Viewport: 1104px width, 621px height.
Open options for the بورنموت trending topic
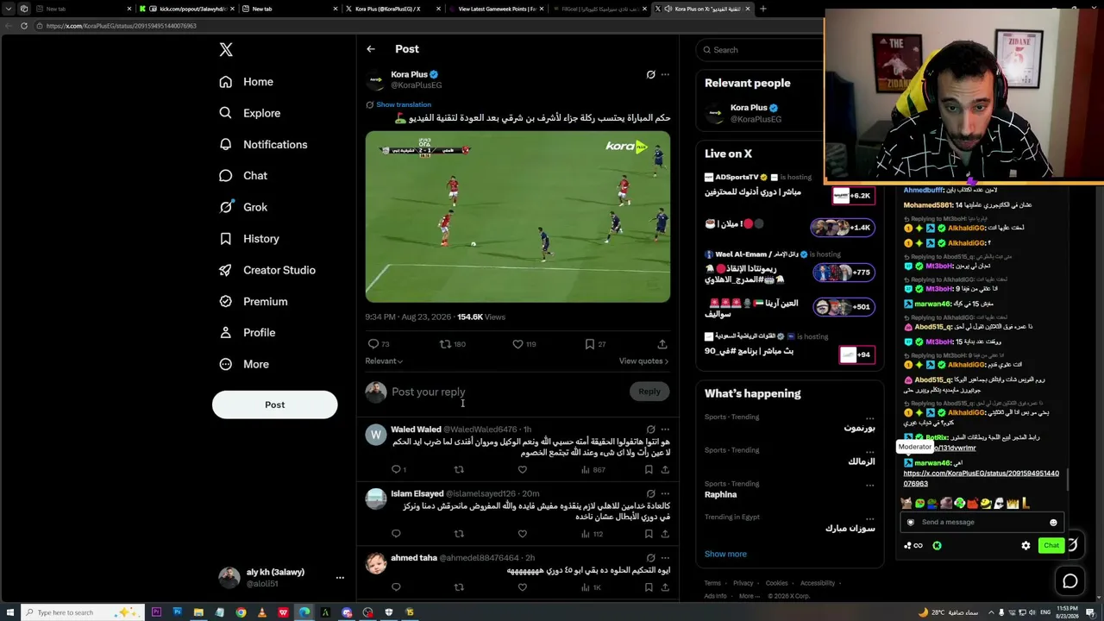869,417
